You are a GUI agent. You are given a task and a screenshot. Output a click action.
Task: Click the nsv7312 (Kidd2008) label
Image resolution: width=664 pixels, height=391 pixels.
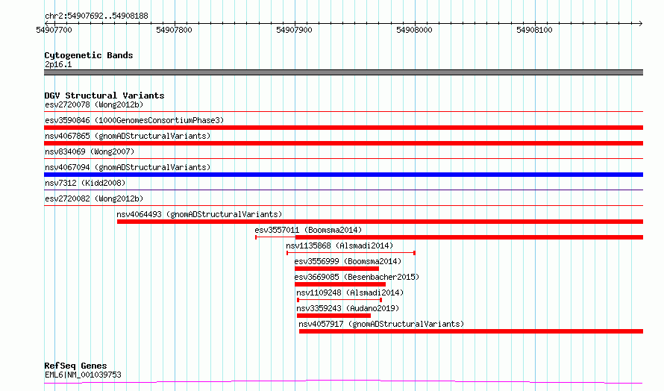85,183
